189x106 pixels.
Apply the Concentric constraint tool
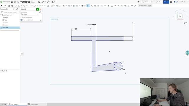(95, 6)
